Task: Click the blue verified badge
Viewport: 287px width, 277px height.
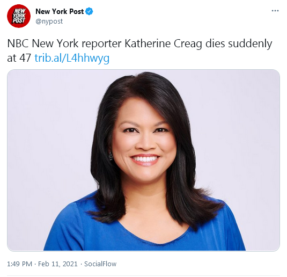Action: point(90,11)
